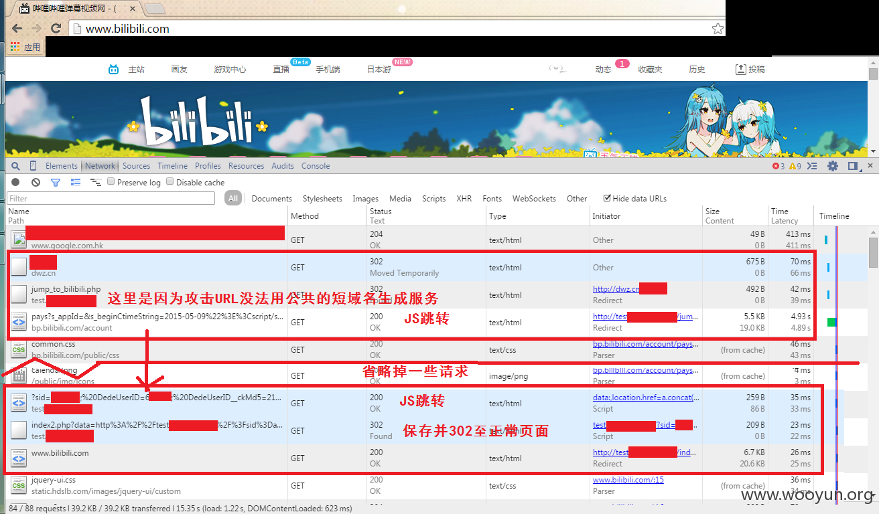Viewport: 879px width, 514px height.
Task: Filter by Documents type
Action: tap(272, 199)
